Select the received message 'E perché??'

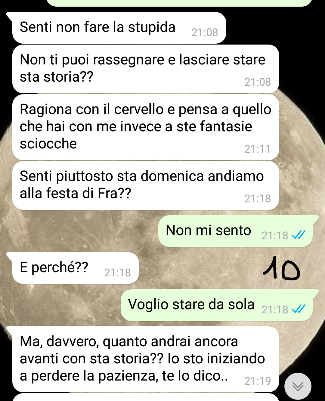(76, 268)
